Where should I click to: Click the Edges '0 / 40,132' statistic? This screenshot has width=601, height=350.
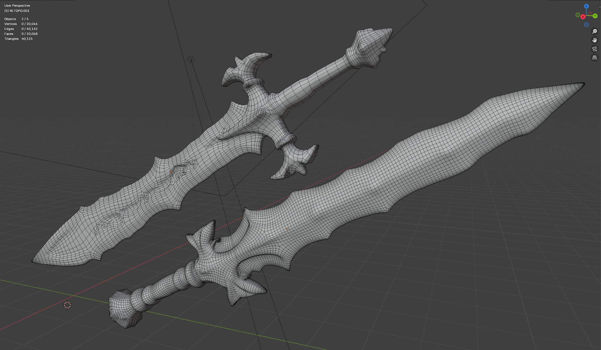(29, 29)
